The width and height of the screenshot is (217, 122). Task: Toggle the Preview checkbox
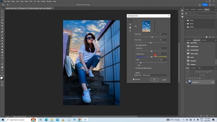[x=134, y=79]
